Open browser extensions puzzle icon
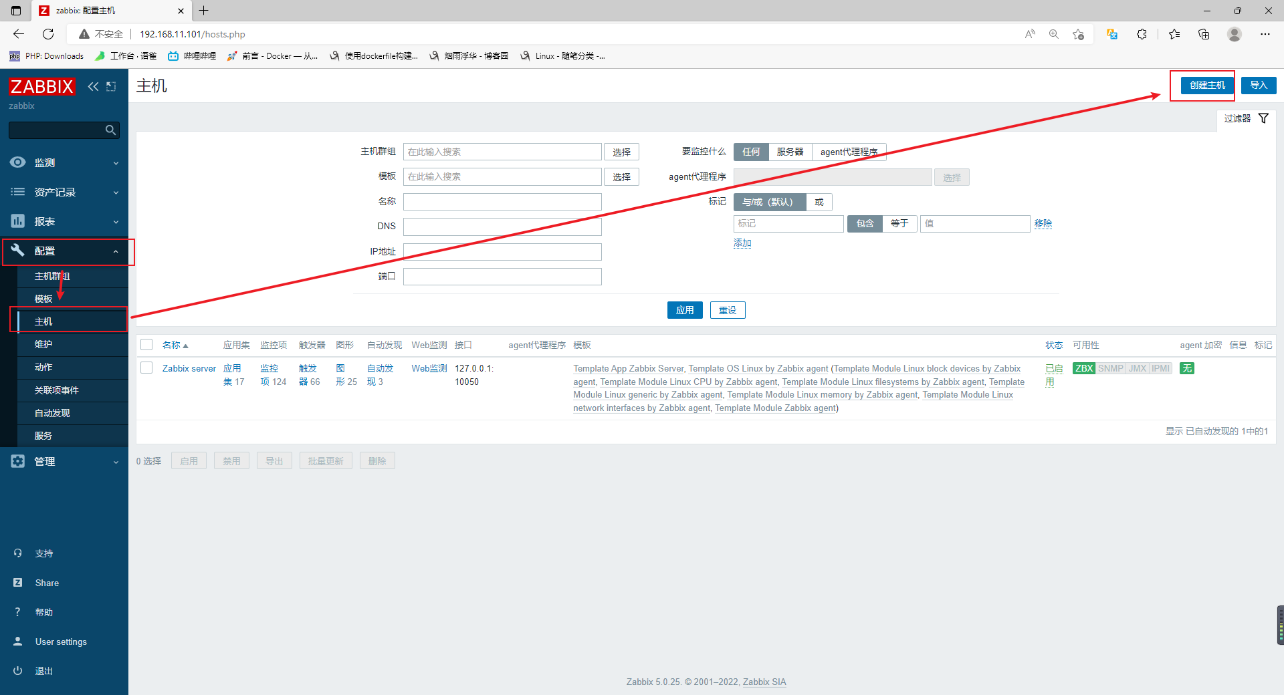The image size is (1284, 695). point(1142,34)
